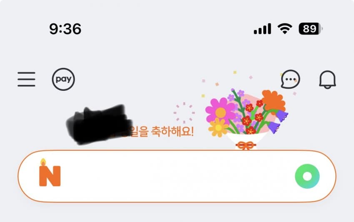Tap the blacked-out name beside the greeting
Image resolution: width=354 pixels, height=222 pixels.
pyautogui.click(x=100, y=124)
